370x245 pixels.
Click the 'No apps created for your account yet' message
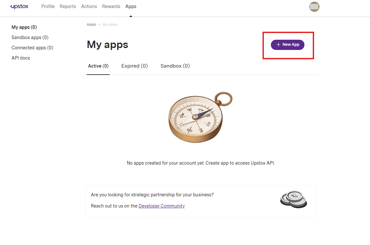(x=201, y=163)
